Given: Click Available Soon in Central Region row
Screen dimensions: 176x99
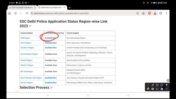Looking at the screenshot, I should point(51,60).
